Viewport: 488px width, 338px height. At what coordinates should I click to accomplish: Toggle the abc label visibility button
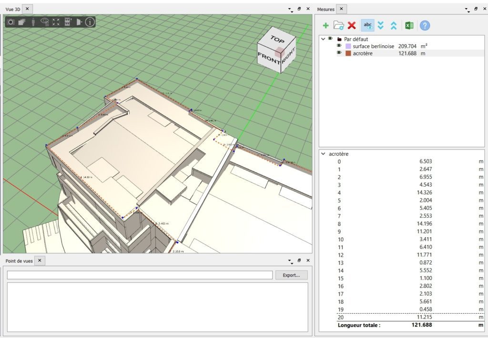click(x=367, y=25)
